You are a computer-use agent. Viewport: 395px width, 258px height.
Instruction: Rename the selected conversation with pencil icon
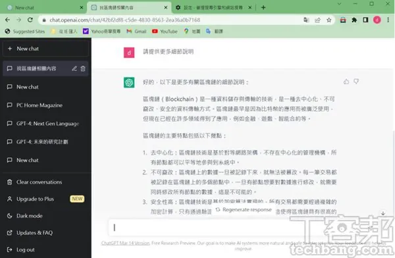click(74, 68)
